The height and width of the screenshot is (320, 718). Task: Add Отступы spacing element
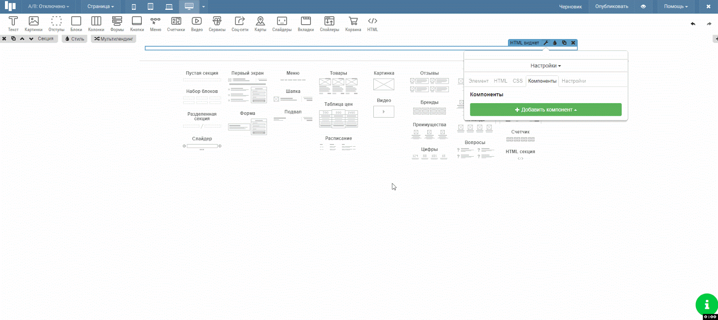coord(57,24)
